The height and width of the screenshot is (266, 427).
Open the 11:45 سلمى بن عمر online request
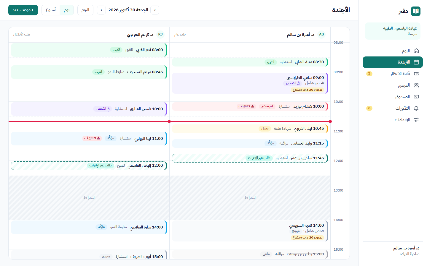[250, 158]
